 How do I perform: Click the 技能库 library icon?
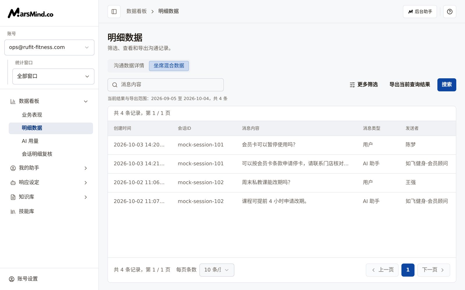tap(13, 211)
